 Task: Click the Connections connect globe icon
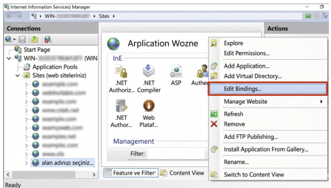click(8, 39)
